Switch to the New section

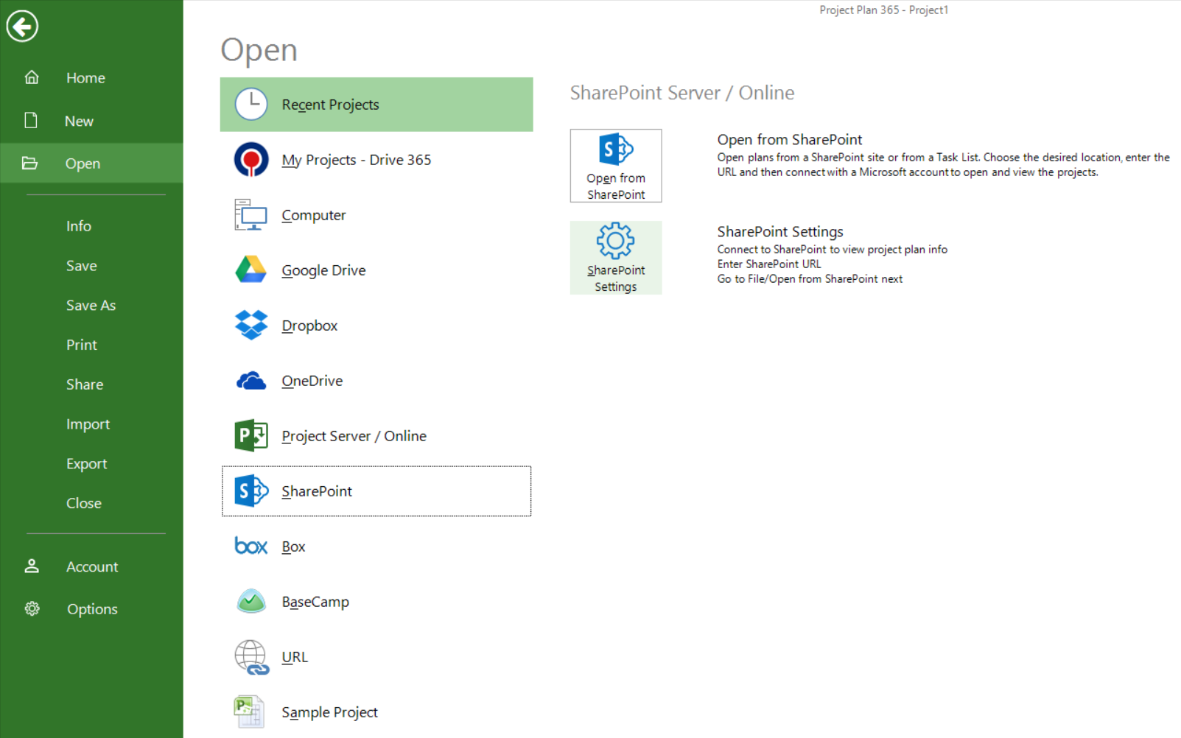point(79,120)
